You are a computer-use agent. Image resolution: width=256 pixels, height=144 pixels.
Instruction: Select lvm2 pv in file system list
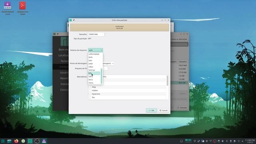pyautogui.click(x=94, y=70)
